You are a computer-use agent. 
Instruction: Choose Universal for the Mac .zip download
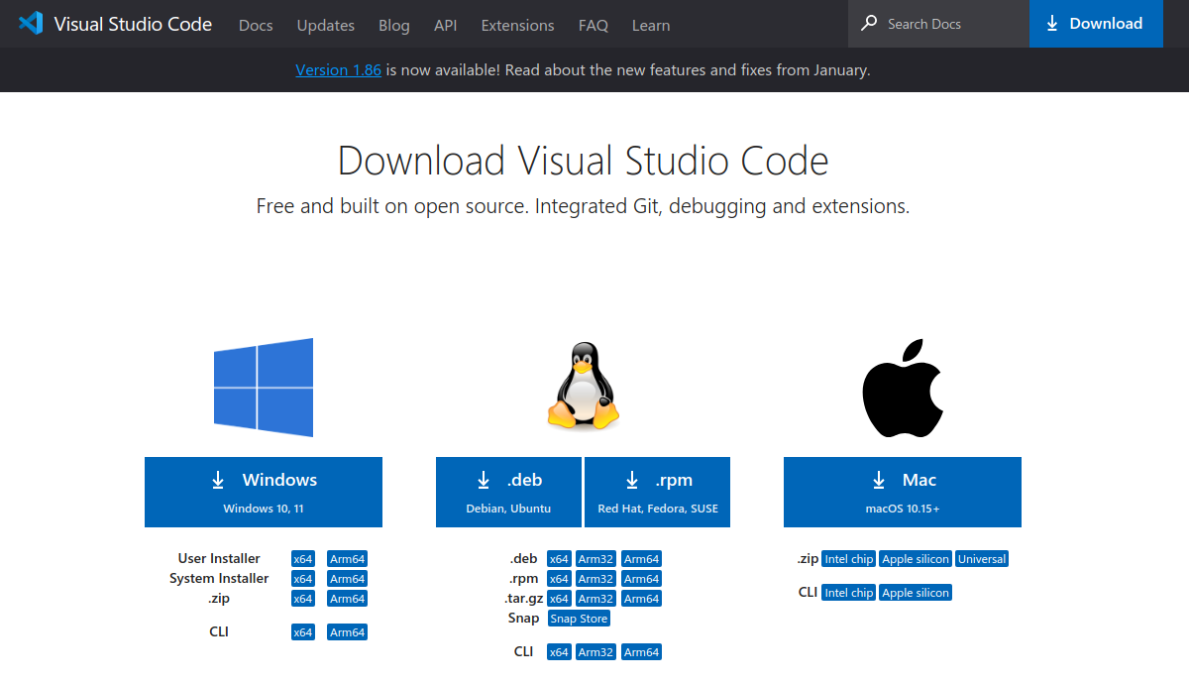[x=981, y=558]
